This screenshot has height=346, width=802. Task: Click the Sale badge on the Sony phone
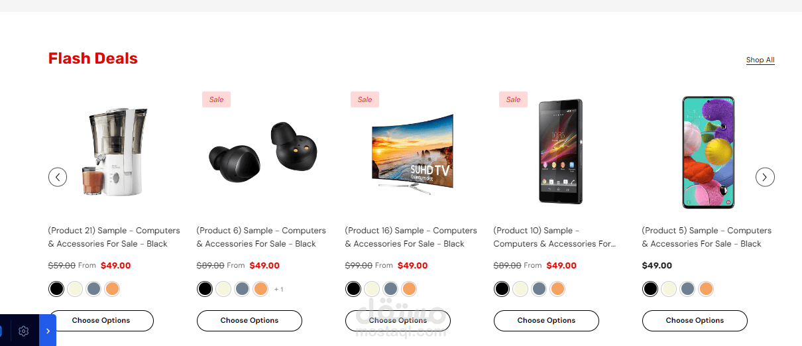click(513, 99)
